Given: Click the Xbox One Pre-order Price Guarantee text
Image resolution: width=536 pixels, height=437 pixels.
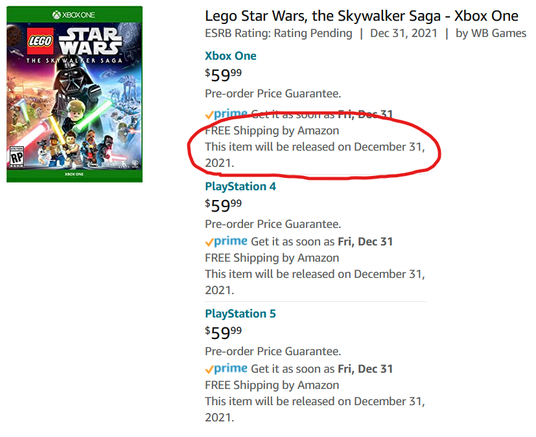Looking at the screenshot, I should [x=273, y=94].
